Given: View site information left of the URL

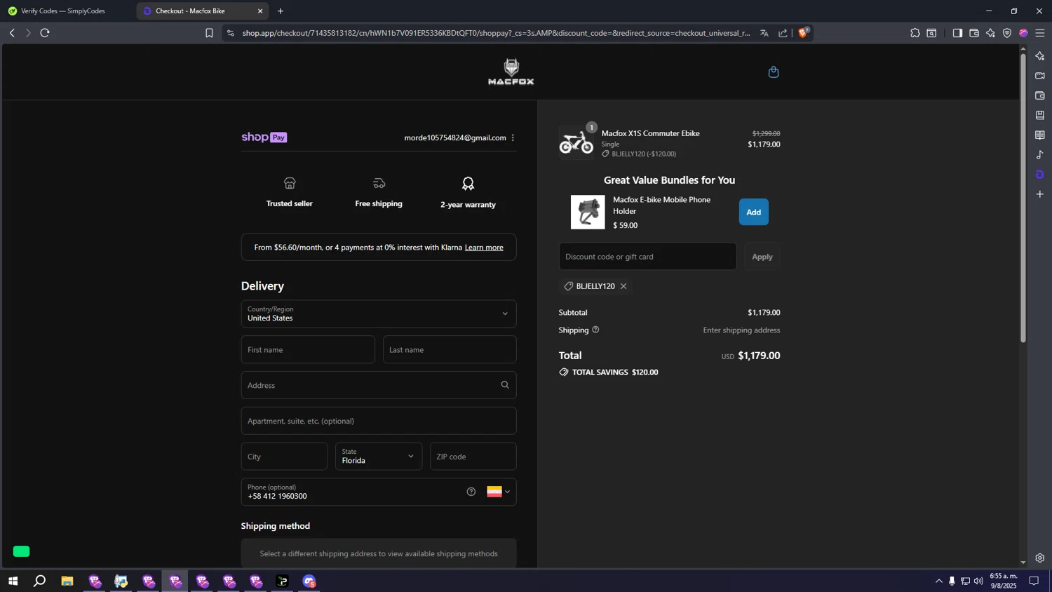Looking at the screenshot, I should pos(231,33).
